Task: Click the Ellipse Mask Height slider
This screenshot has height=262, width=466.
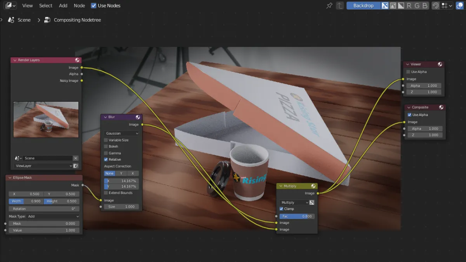Action: (62, 201)
